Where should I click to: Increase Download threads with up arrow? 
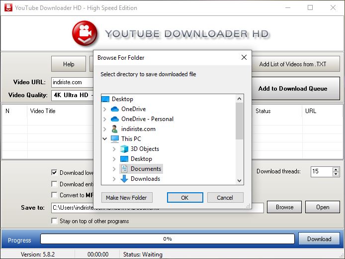(336, 169)
